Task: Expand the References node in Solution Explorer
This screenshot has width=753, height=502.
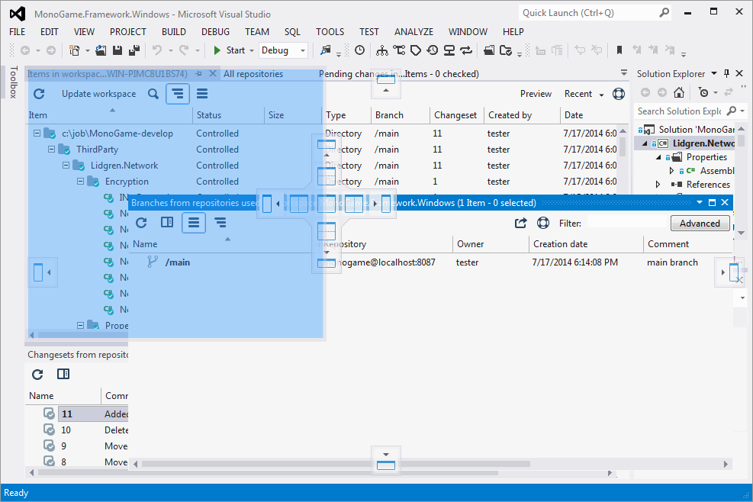Action: coord(658,185)
